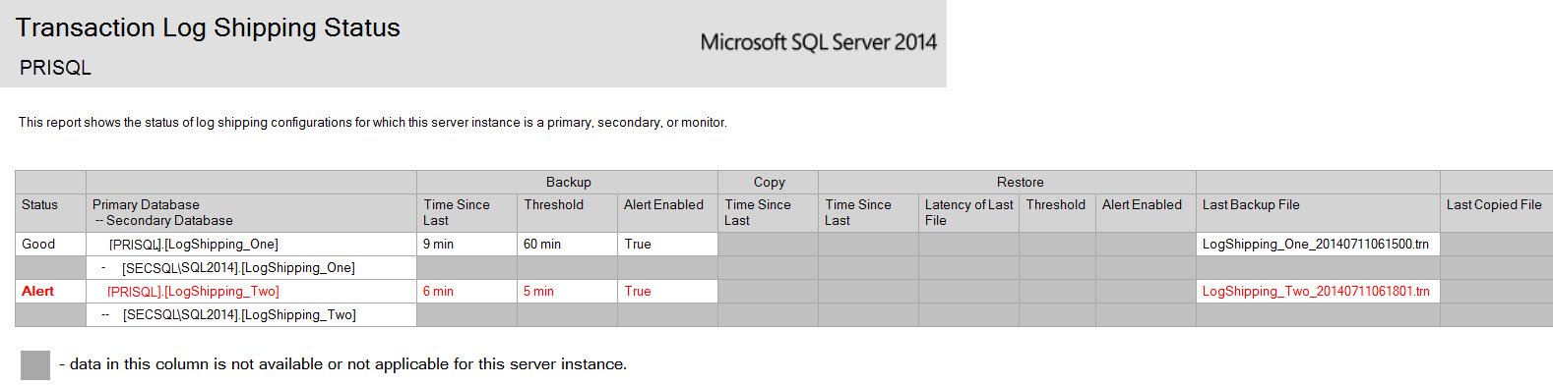Select red True alert cell for LogShipping_Two
1553x386 pixels.
tap(667, 291)
